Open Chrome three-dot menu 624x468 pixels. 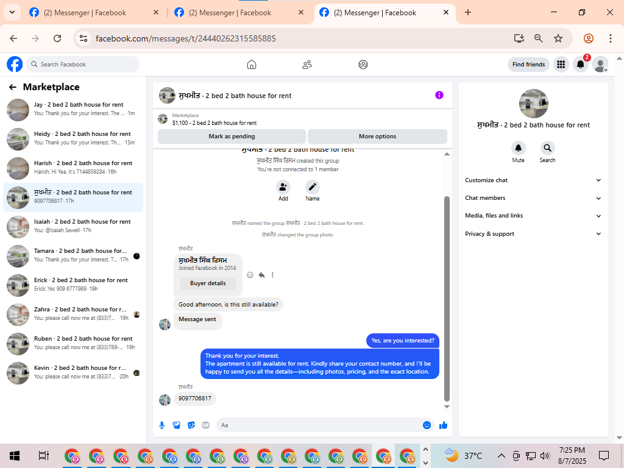click(611, 38)
